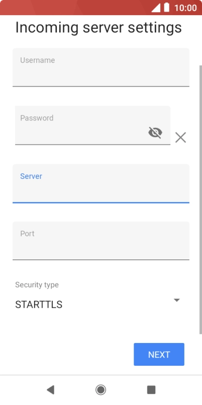202x405 pixels.
Task: Tap the Server text field
Action: [101, 183]
